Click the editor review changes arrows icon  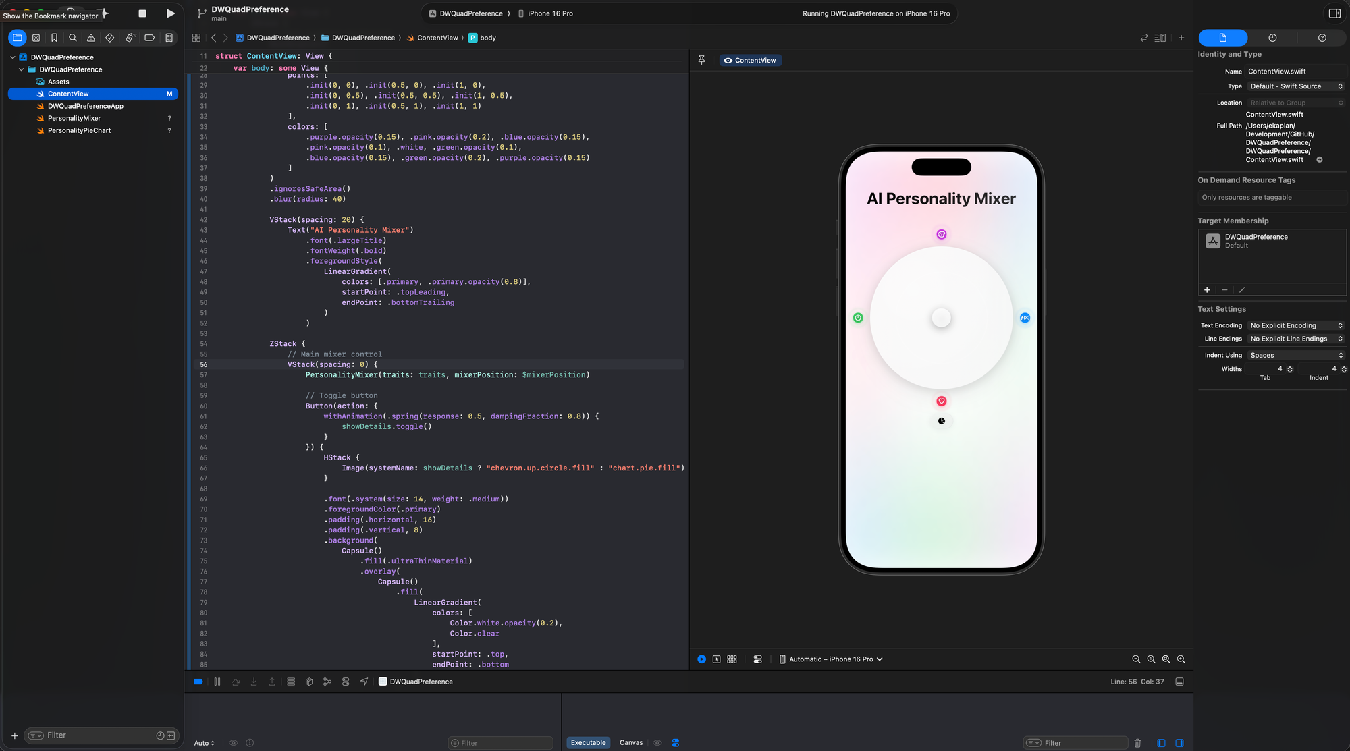[x=1144, y=38]
